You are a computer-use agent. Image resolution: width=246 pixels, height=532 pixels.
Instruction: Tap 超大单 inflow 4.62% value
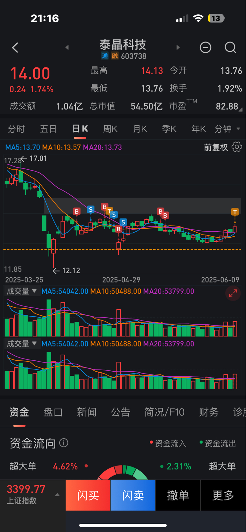(x=65, y=466)
